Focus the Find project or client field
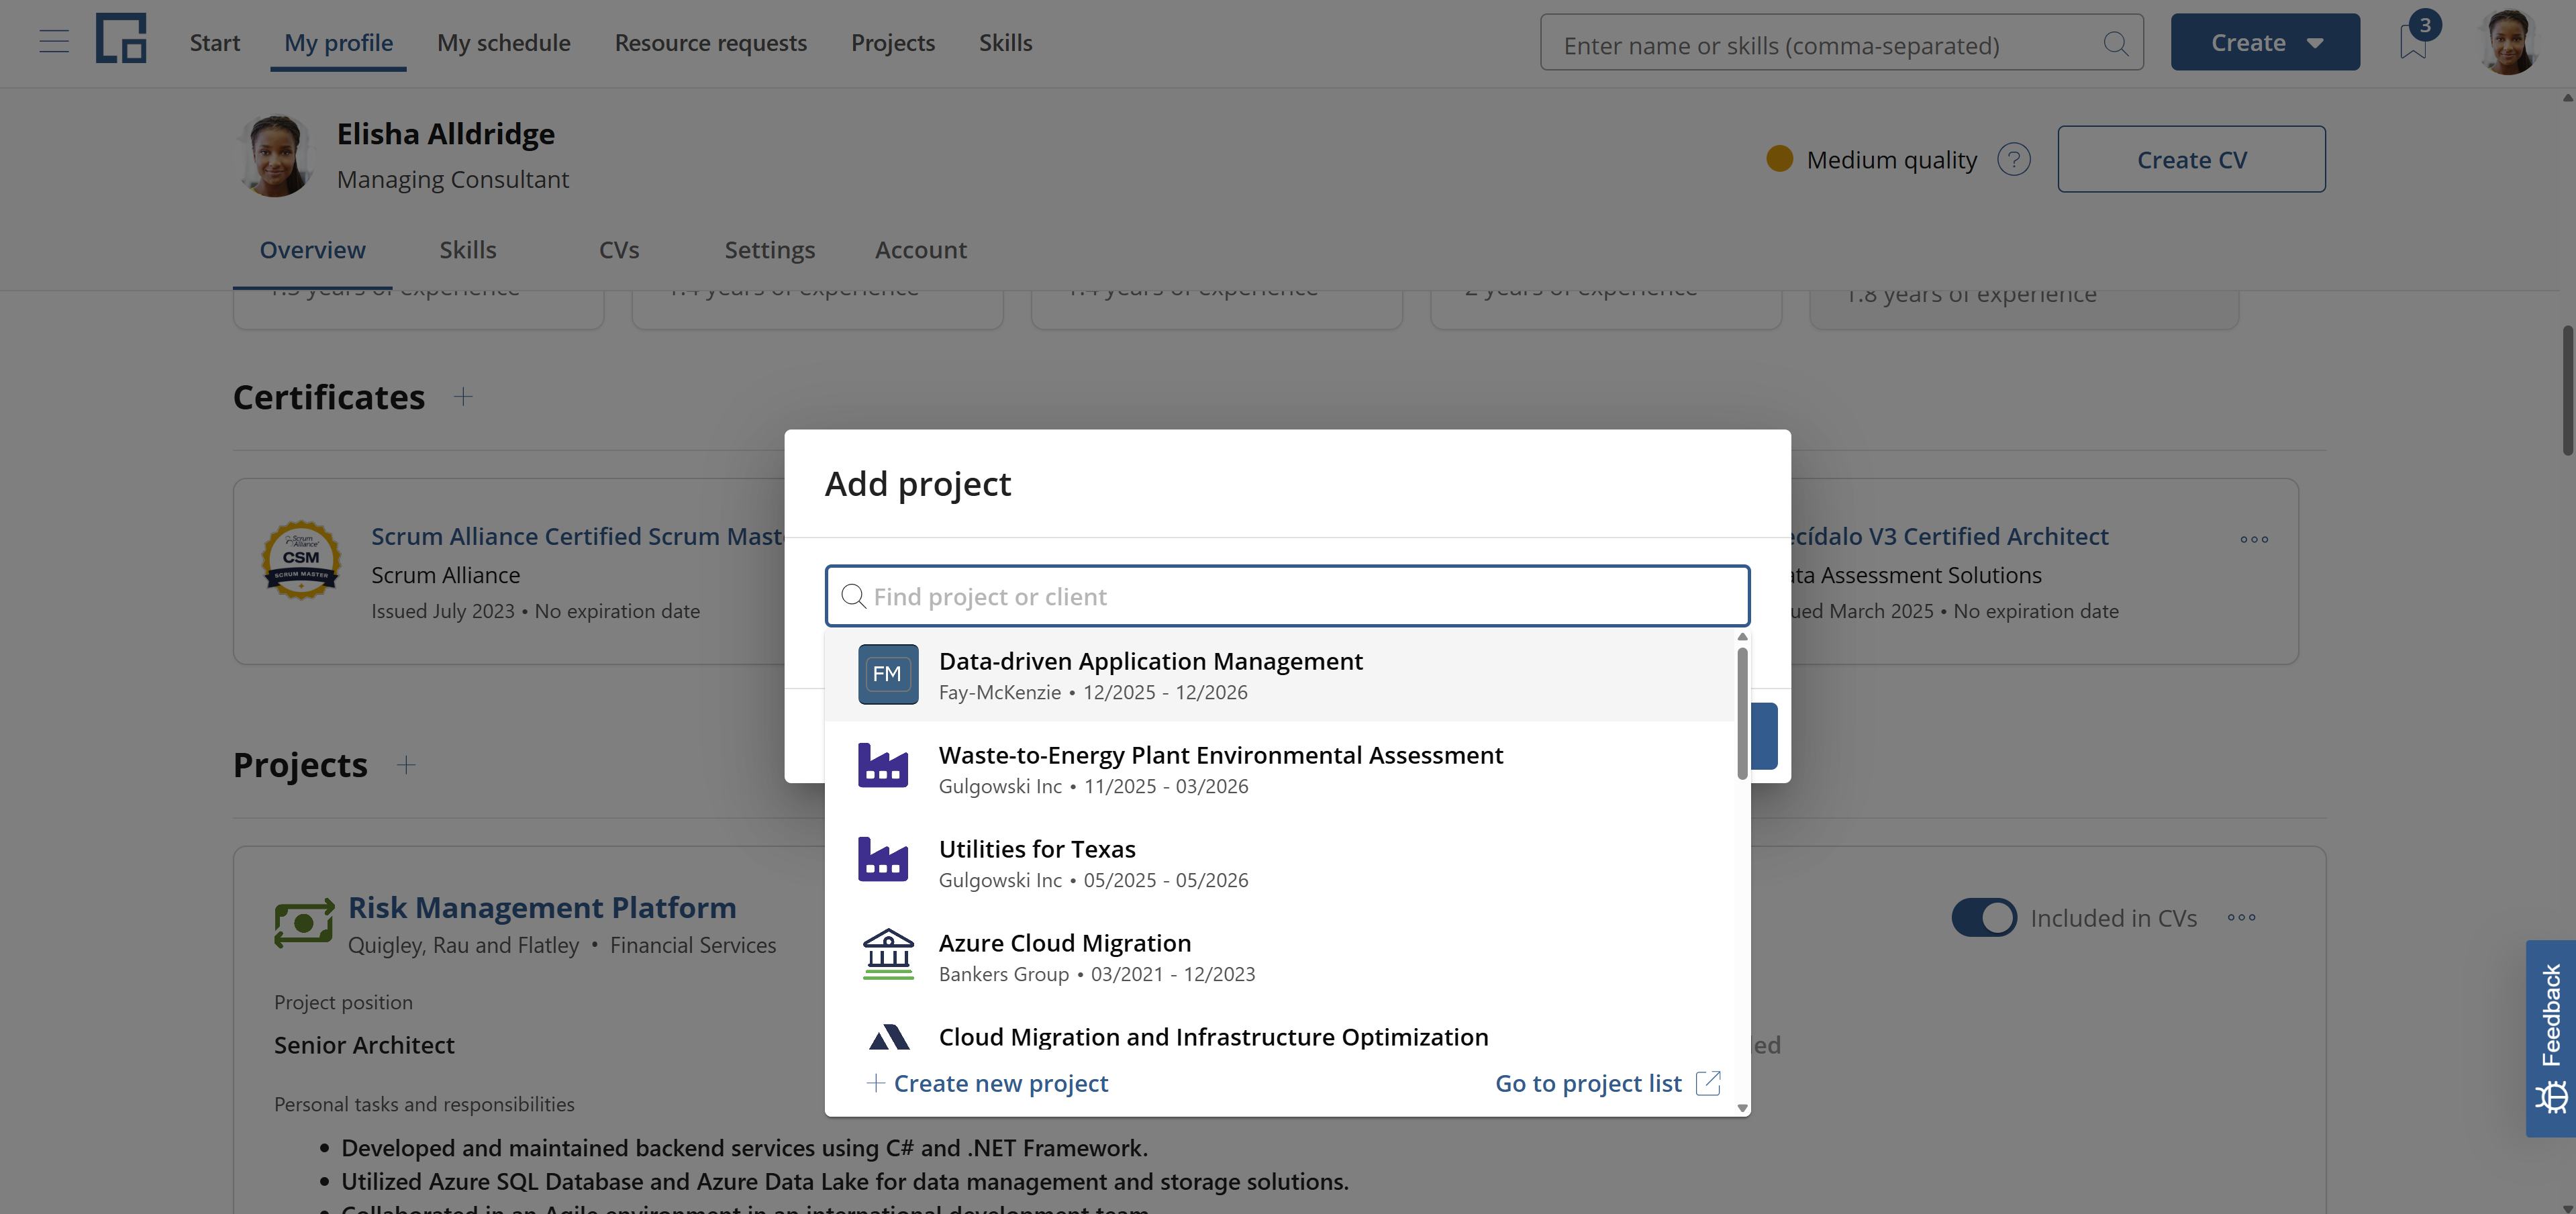Viewport: 2576px width, 1214px height. tap(1287, 596)
